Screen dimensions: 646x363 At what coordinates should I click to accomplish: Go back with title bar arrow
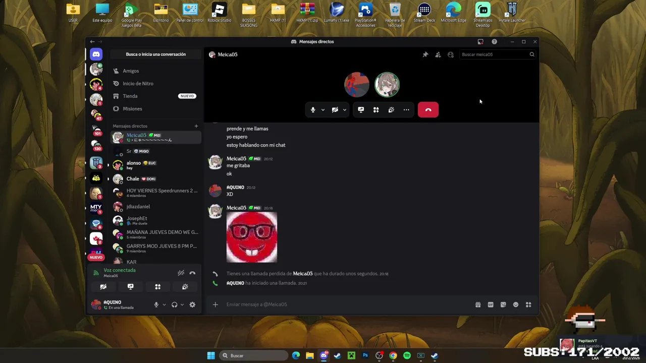(92, 42)
